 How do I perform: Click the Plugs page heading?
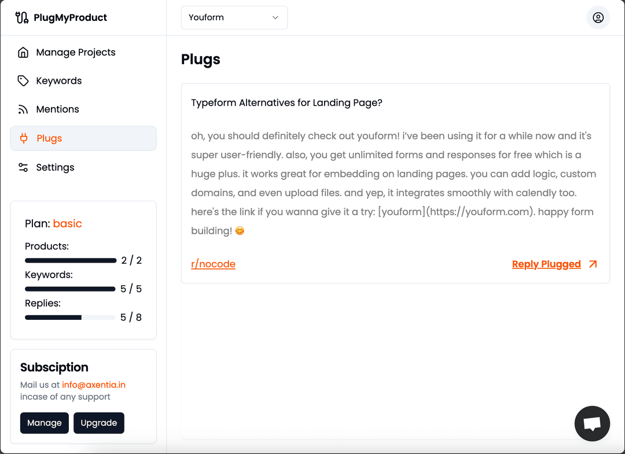[x=200, y=60]
